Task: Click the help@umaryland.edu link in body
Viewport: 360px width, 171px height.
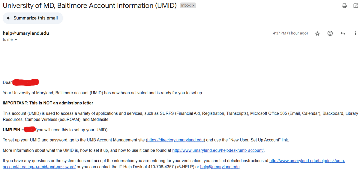Action: click(x=220, y=167)
